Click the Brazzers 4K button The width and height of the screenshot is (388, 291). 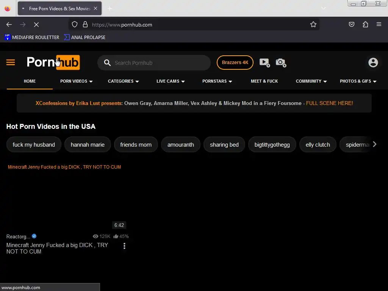tap(235, 63)
